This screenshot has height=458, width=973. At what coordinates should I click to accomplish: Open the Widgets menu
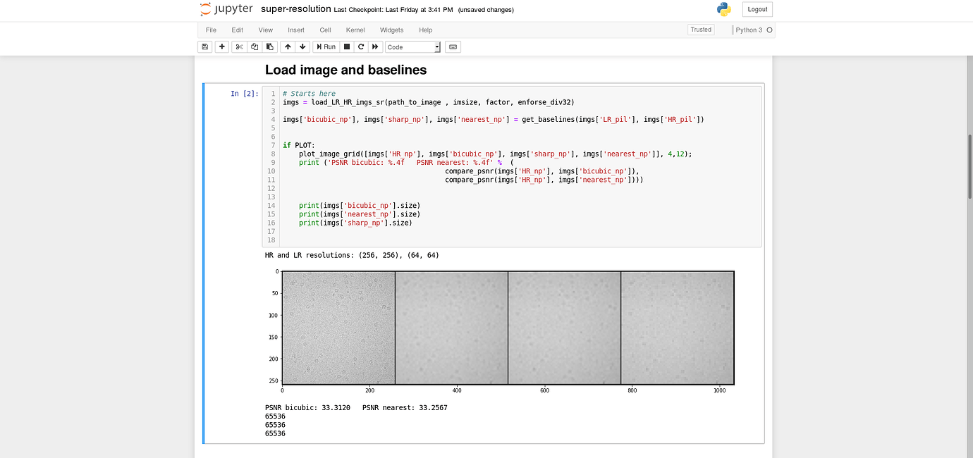[391, 30]
